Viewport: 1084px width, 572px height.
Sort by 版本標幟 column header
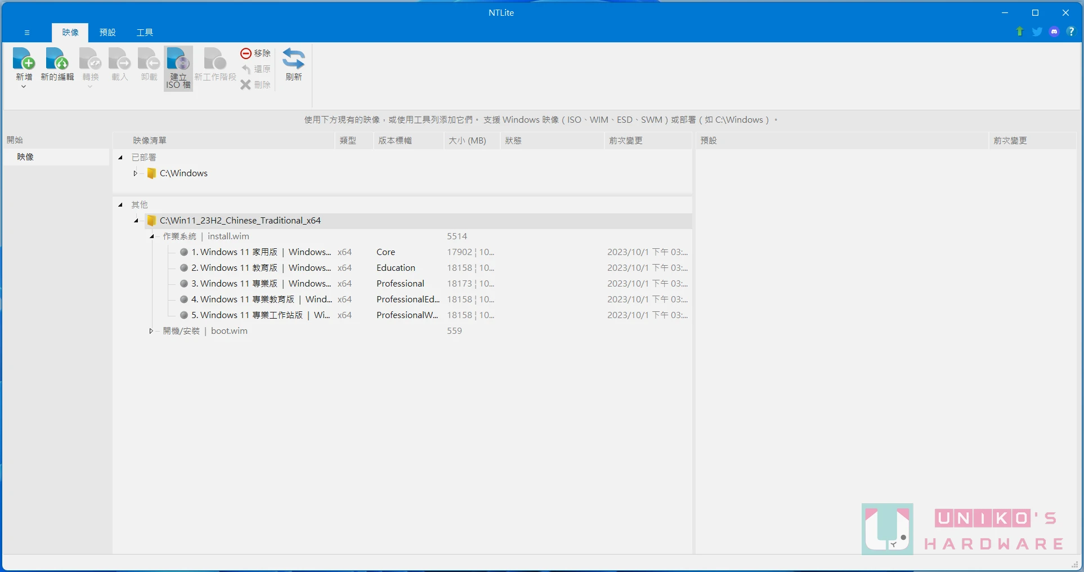coord(409,141)
